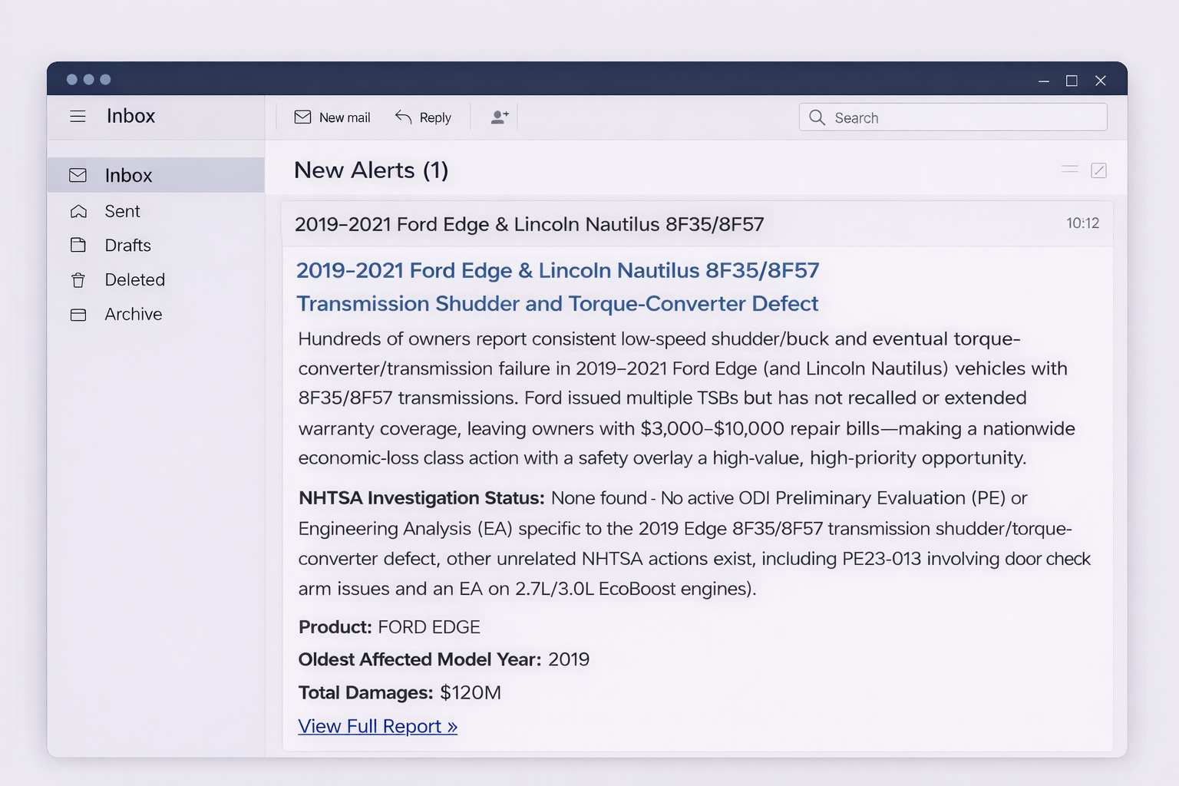Open the Deleted folder
Screen dimensions: 1179x786
click(134, 279)
